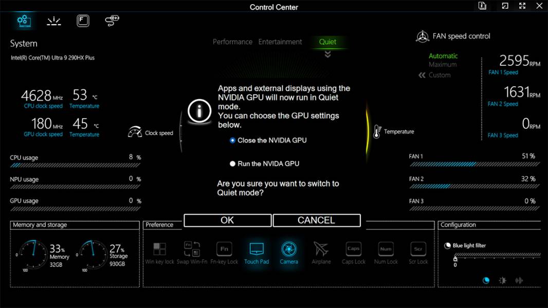Choose Automatic fan mode
This screenshot has width=548, height=308.
pos(443,56)
